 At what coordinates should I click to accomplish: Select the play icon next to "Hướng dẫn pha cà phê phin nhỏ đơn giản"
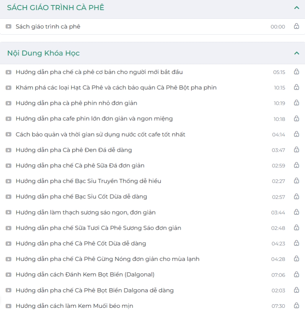8,103
